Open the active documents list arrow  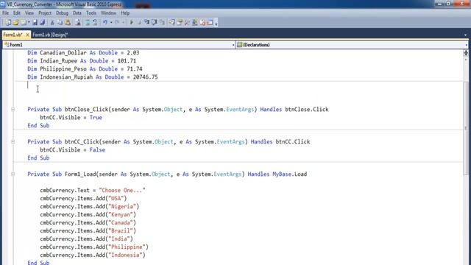(465, 35)
